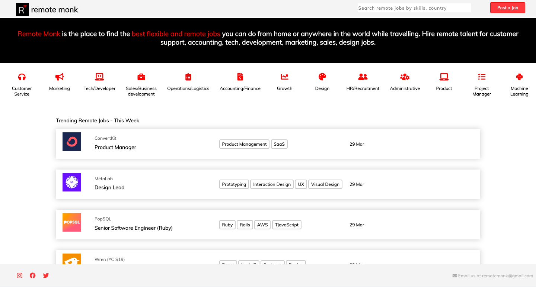The width and height of the screenshot is (536, 287).
Task: Click the Wren (YC S19) company name
Action: click(x=109, y=259)
